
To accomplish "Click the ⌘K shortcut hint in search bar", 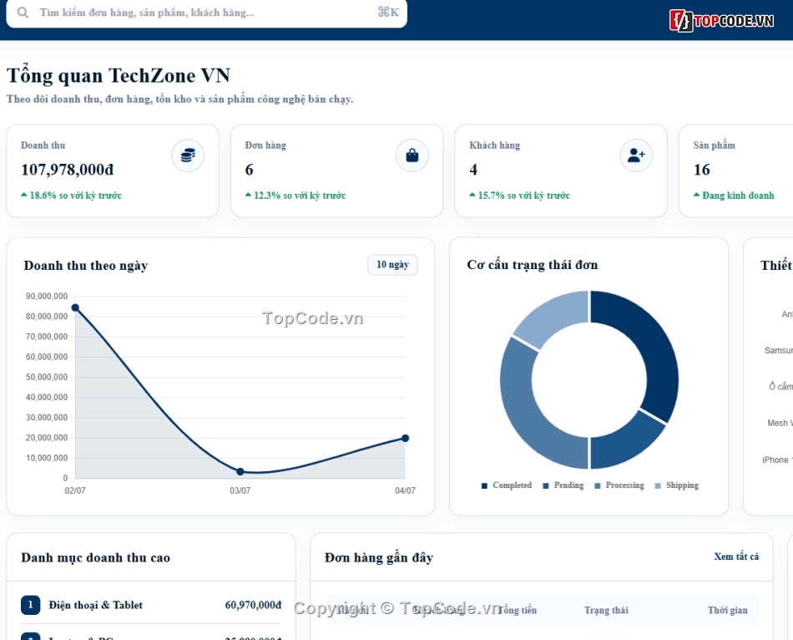I will (x=388, y=13).
